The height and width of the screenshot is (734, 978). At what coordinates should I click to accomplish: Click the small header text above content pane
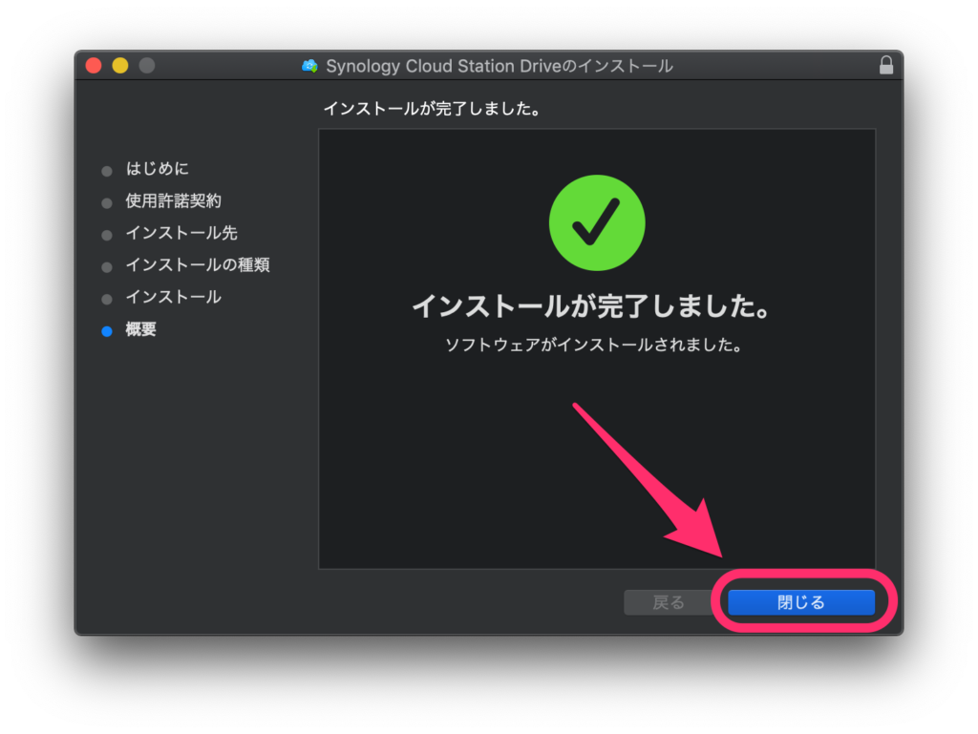pyautogui.click(x=432, y=109)
